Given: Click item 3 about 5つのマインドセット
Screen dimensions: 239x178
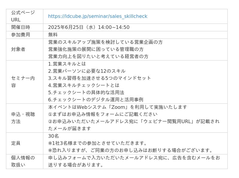Looking at the screenshot, I should (x=99, y=78).
